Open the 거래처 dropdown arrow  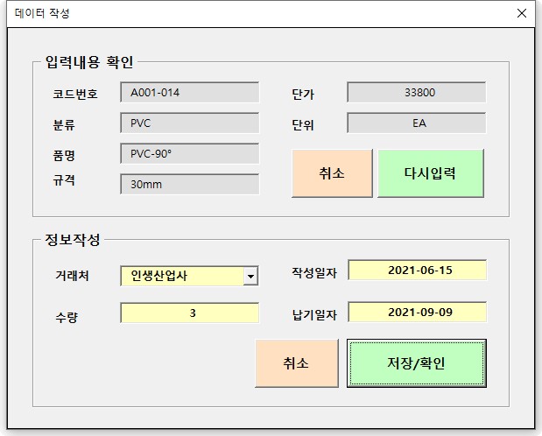250,277
